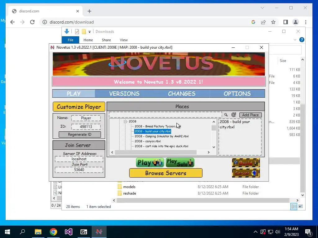318x238 pixels.
Task: Open the CHANGES tab
Action: (182, 94)
